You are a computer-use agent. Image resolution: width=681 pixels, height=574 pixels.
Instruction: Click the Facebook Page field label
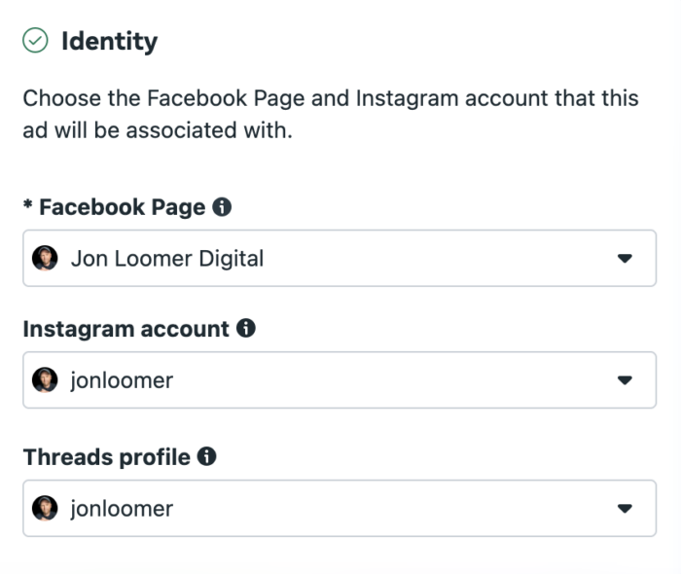(122, 206)
